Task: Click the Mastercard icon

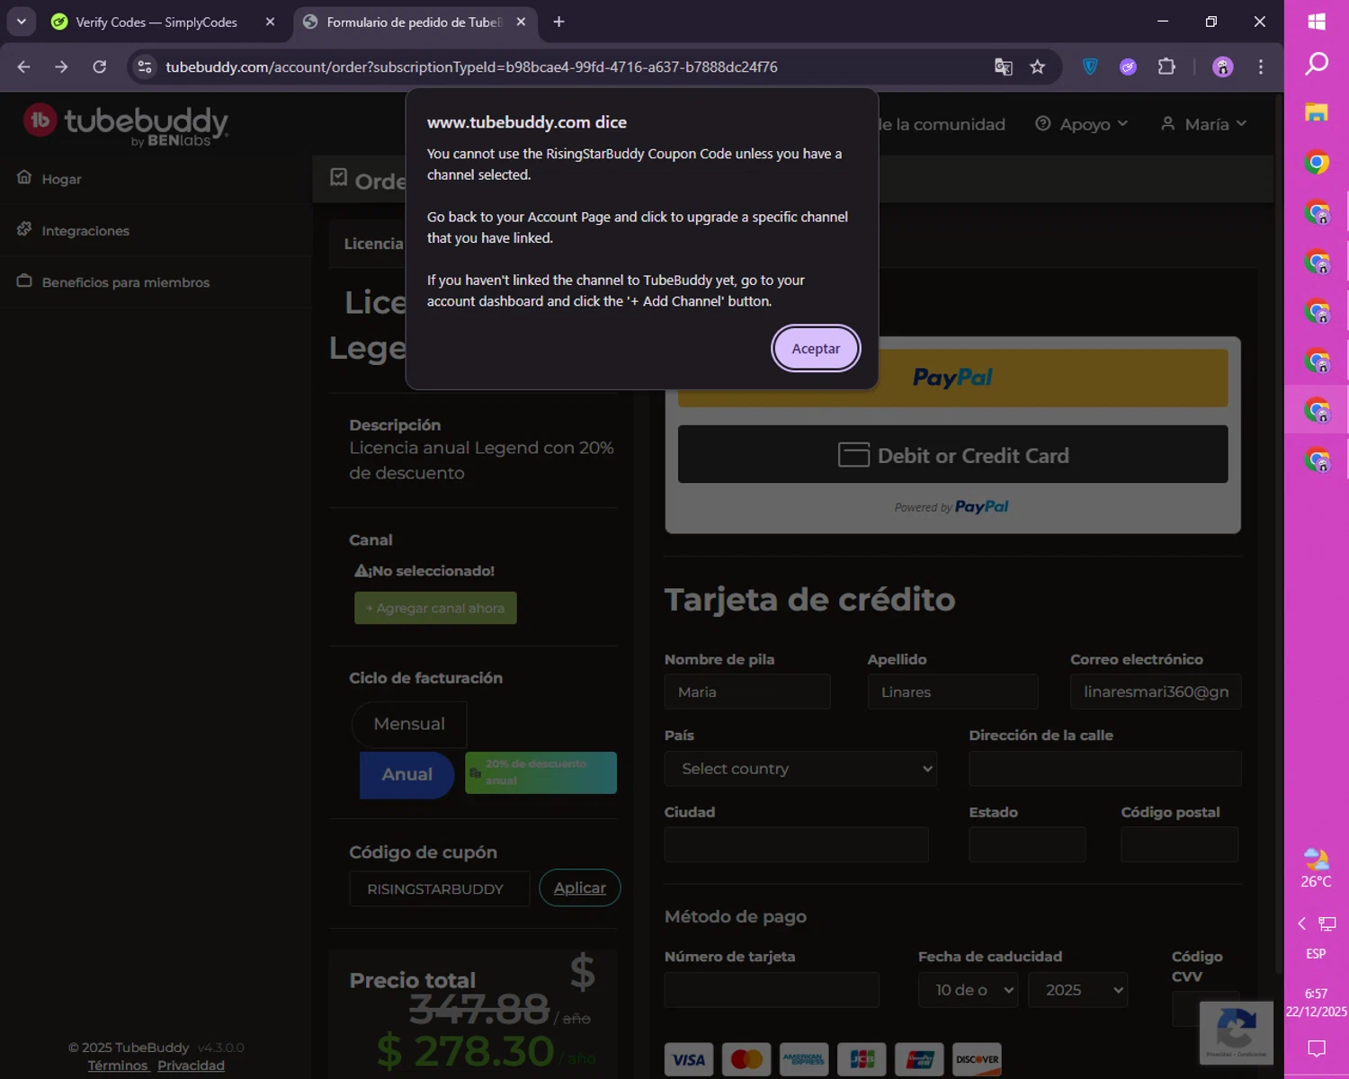Action: (746, 1059)
